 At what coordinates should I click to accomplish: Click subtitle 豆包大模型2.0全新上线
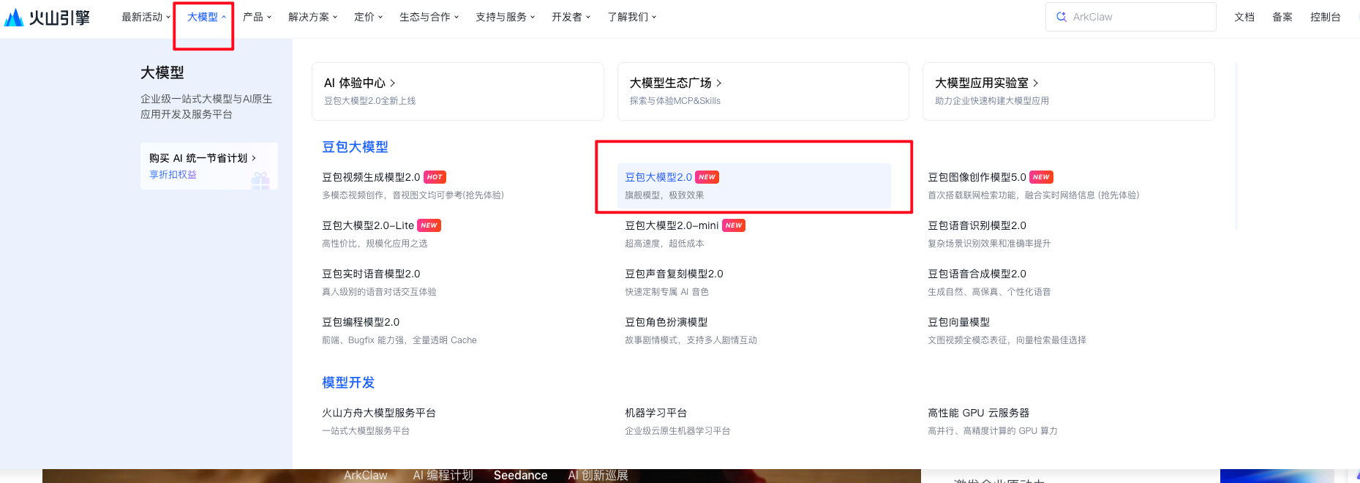(369, 101)
